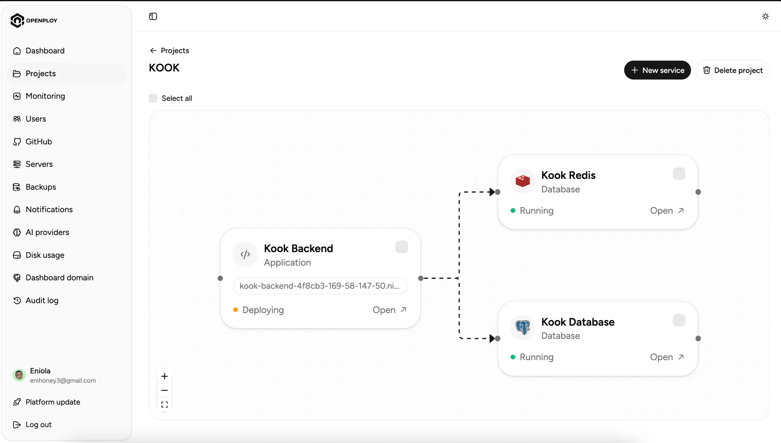Check the Select all checkbox

153,98
